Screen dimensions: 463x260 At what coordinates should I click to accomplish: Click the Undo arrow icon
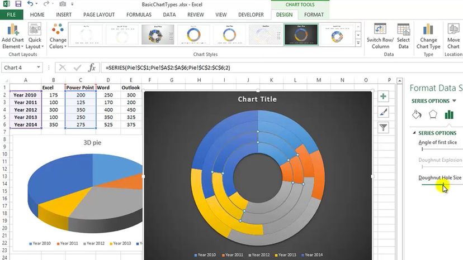pyautogui.click(x=30, y=4)
